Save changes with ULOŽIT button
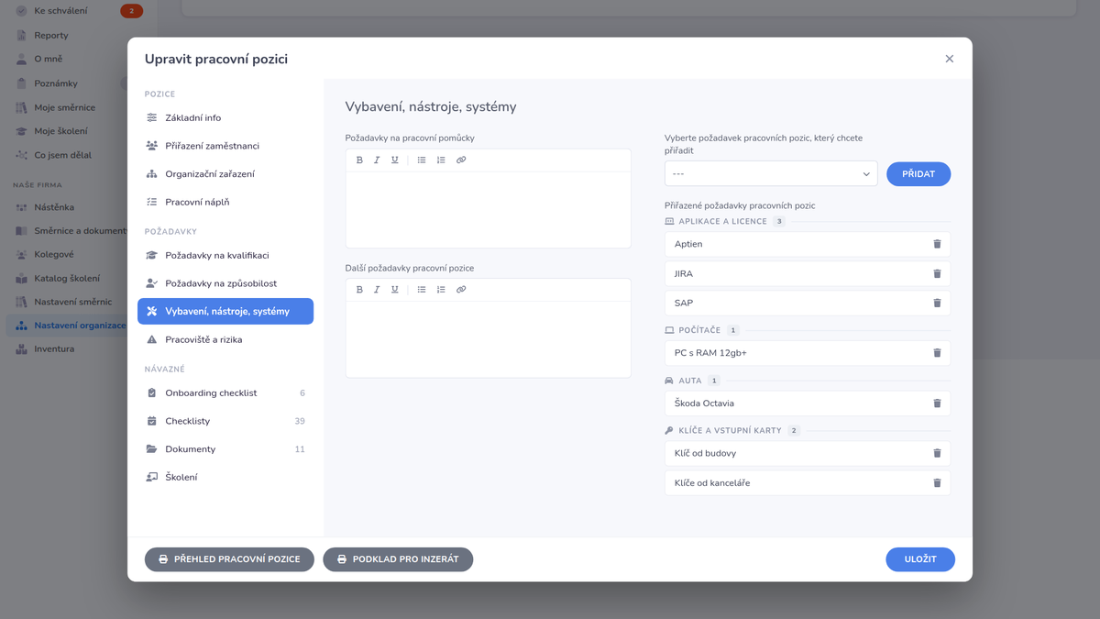Image resolution: width=1100 pixels, height=619 pixels. coord(920,559)
